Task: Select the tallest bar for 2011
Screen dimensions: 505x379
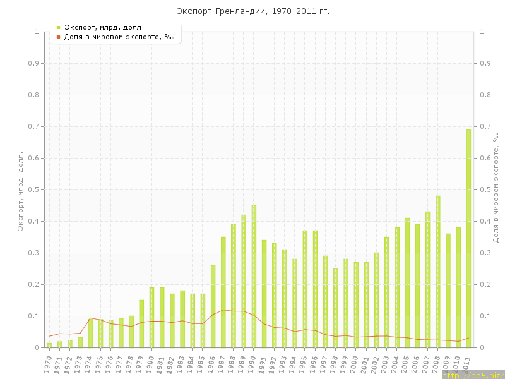Action: (x=468, y=238)
